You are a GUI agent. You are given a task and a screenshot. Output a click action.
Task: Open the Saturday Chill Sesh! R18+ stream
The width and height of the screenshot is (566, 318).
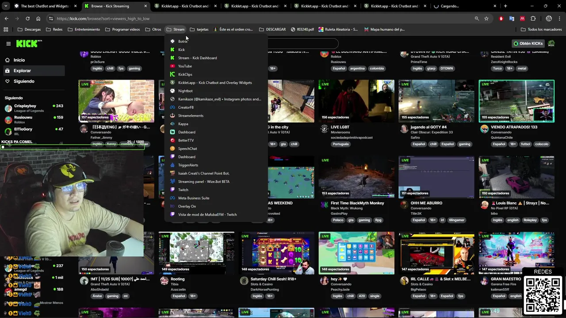point(276,253)
